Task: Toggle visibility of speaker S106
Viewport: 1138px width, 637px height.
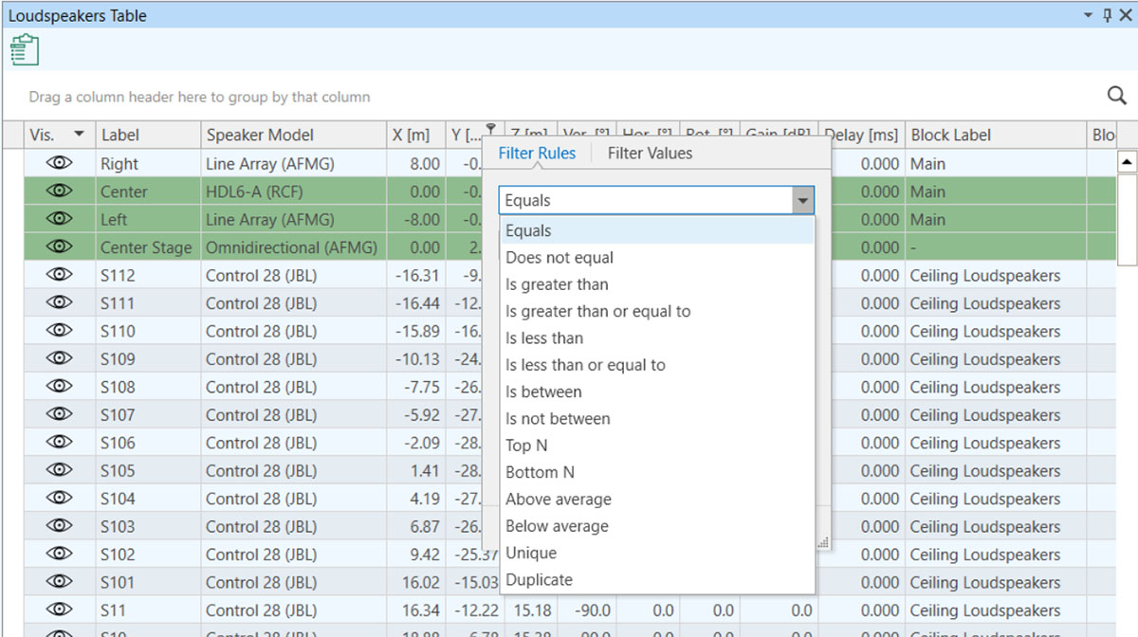Action: pyautogui.click(x=59, y=442)
